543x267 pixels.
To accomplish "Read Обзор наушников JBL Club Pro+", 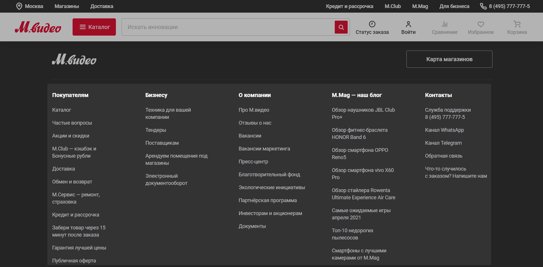I will 363,113.
